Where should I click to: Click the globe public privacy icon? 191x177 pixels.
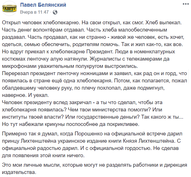click(x=55, y=12)
